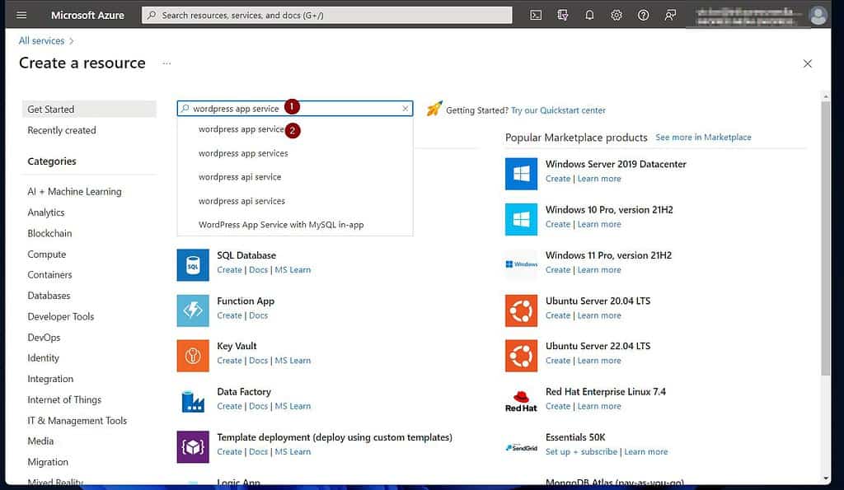The width and height of the screenshot is (844, 490).
Task: Click Create under Data Factory
Action: click(229, 407)
